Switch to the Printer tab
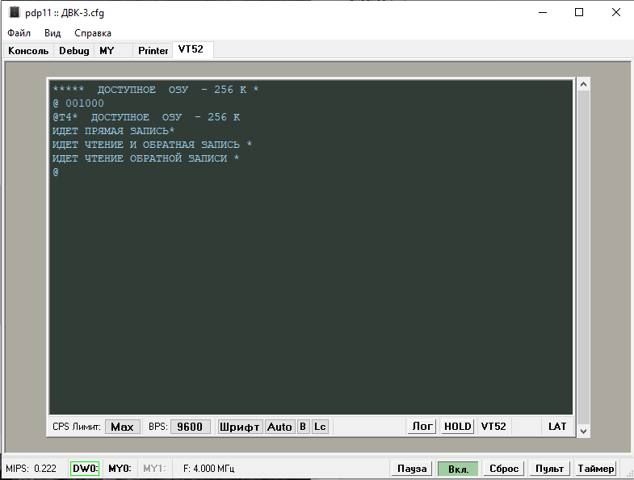Viewport: 634px width, 480px height. pos(153,51)
